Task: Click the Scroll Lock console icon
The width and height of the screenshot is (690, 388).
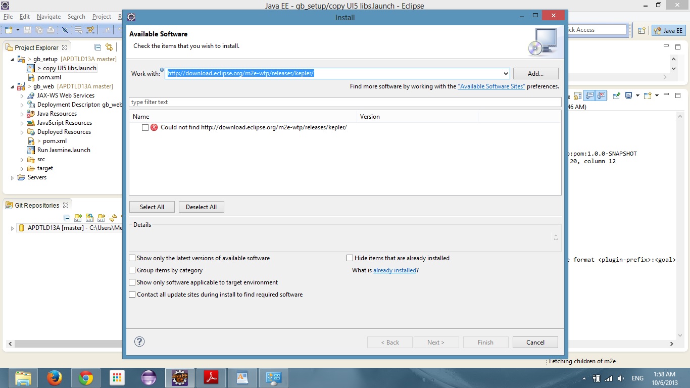Action: (x=577, y=95)
